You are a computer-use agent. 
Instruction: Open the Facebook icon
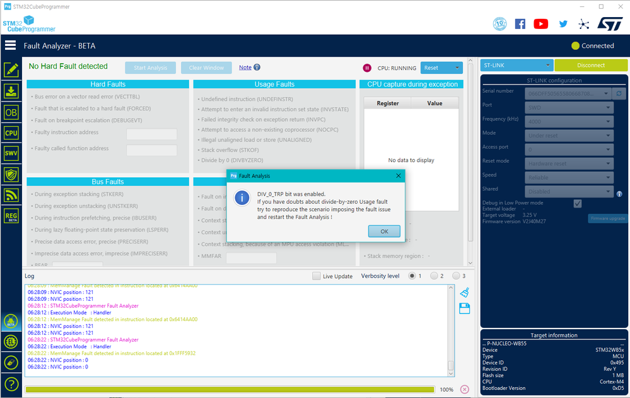tap(520, 24)
